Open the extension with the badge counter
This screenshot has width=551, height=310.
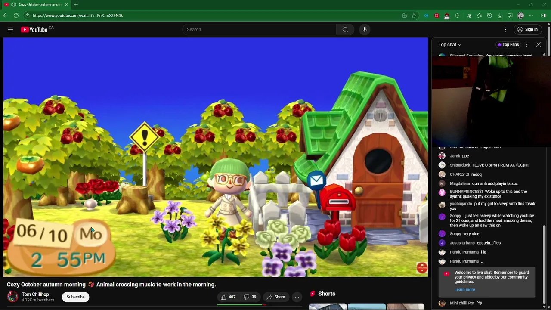click(447, 16)
